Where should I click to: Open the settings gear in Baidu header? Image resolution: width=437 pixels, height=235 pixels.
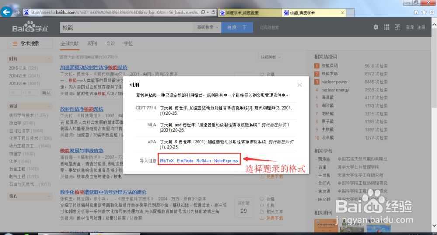(376, 27)
